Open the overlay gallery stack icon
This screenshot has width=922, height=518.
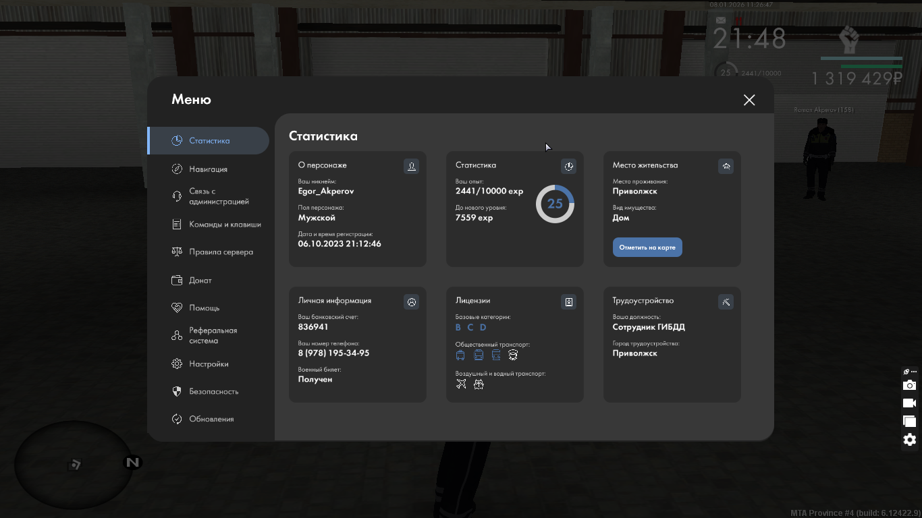click(910, 421)
